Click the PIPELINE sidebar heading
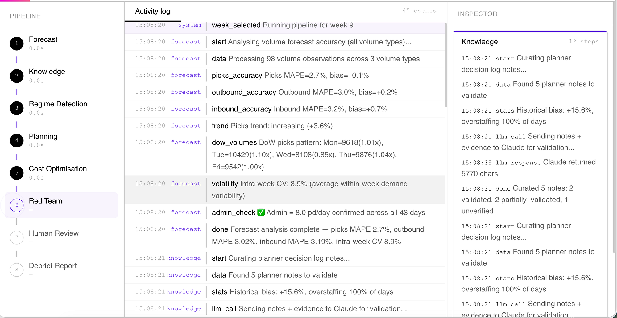 pos(25,16)
